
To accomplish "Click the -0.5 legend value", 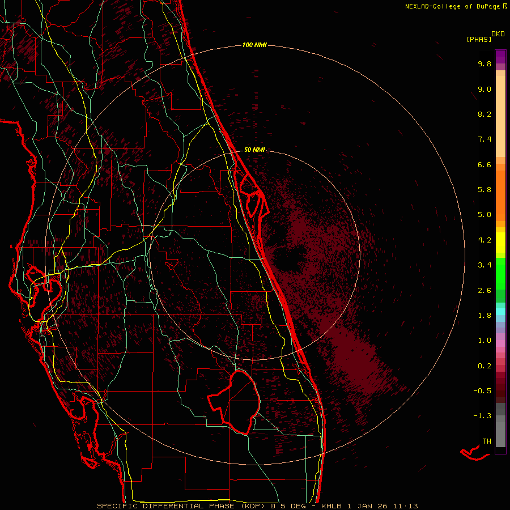I will click(482, 391).
